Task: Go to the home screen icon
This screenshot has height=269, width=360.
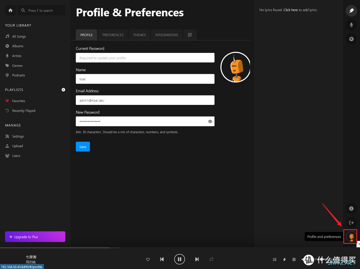Action: [x=10, y=10]
